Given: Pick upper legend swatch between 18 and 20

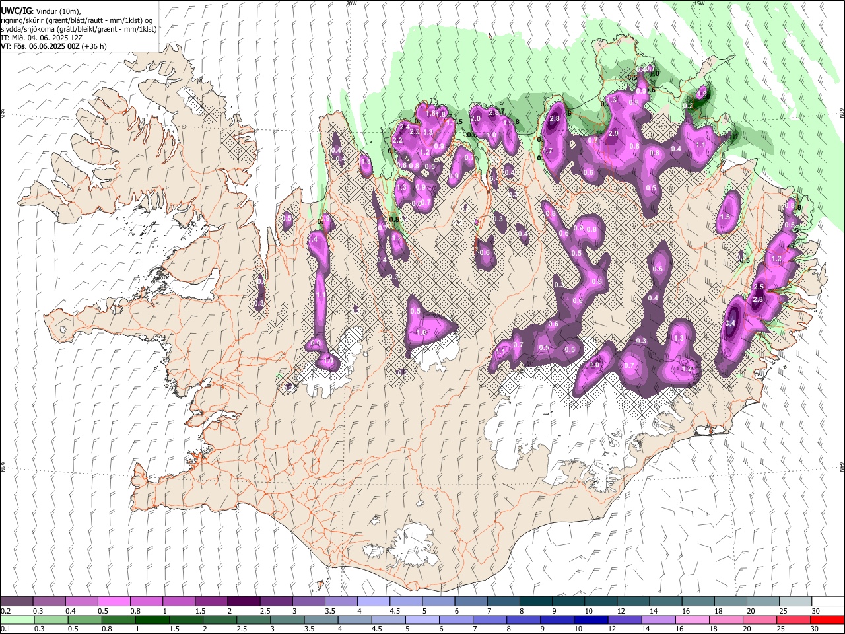Looking at the screenshot, I should (x=731, y=601).
